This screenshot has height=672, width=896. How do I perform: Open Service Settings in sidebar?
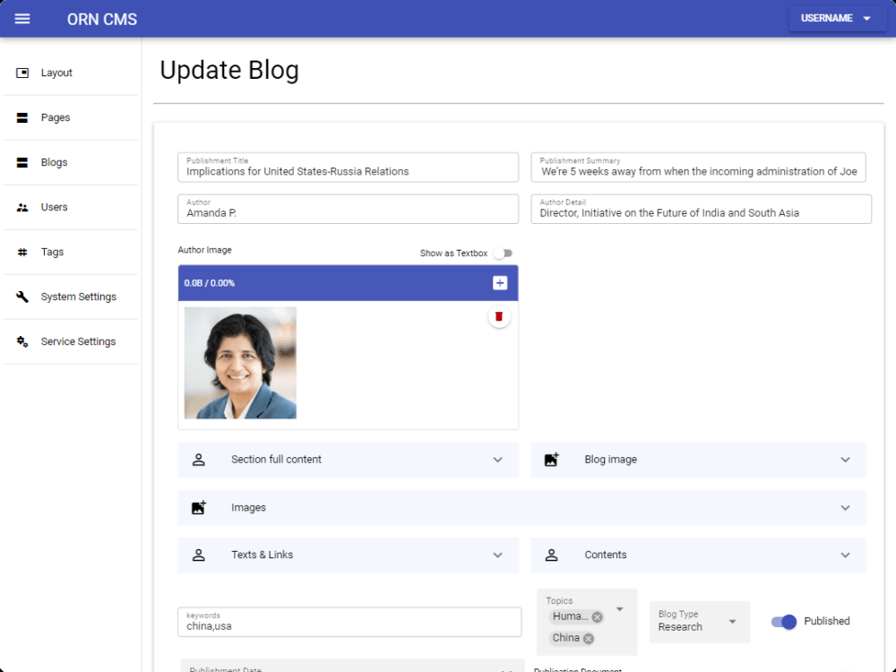(x=70, y=341)
